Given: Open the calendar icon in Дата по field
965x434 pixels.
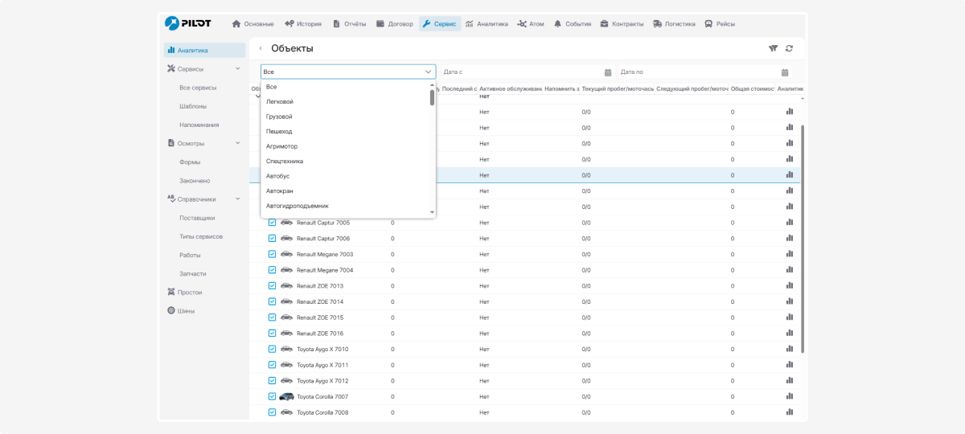Looking at the screenshot, I should [785, 72].
